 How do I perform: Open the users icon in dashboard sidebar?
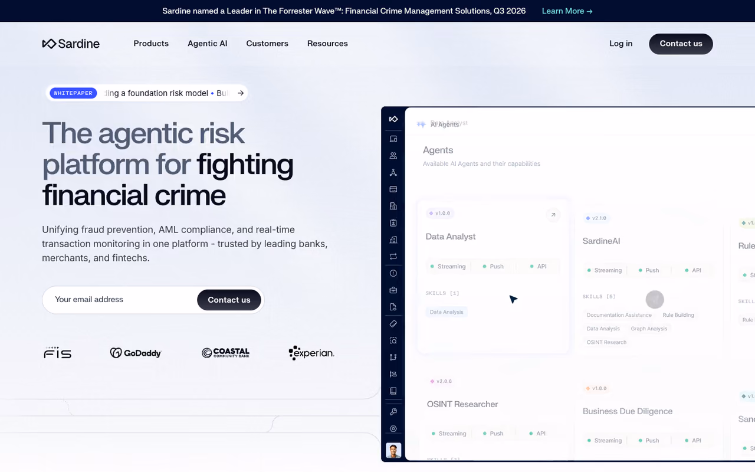[x=393, y=156]
